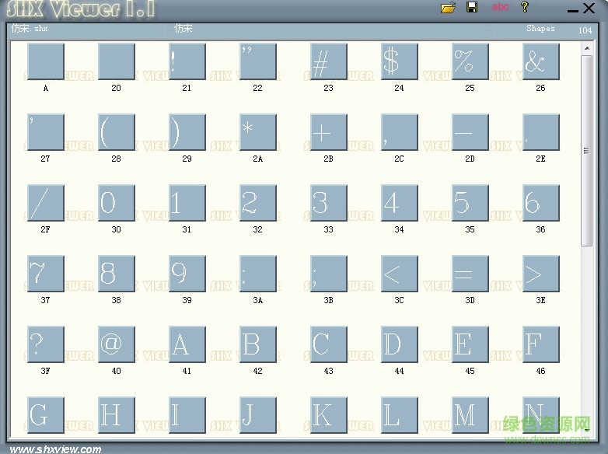Click the floppy disk save icon
Viewport: 608px width, 454px height.
pos(472,8)
